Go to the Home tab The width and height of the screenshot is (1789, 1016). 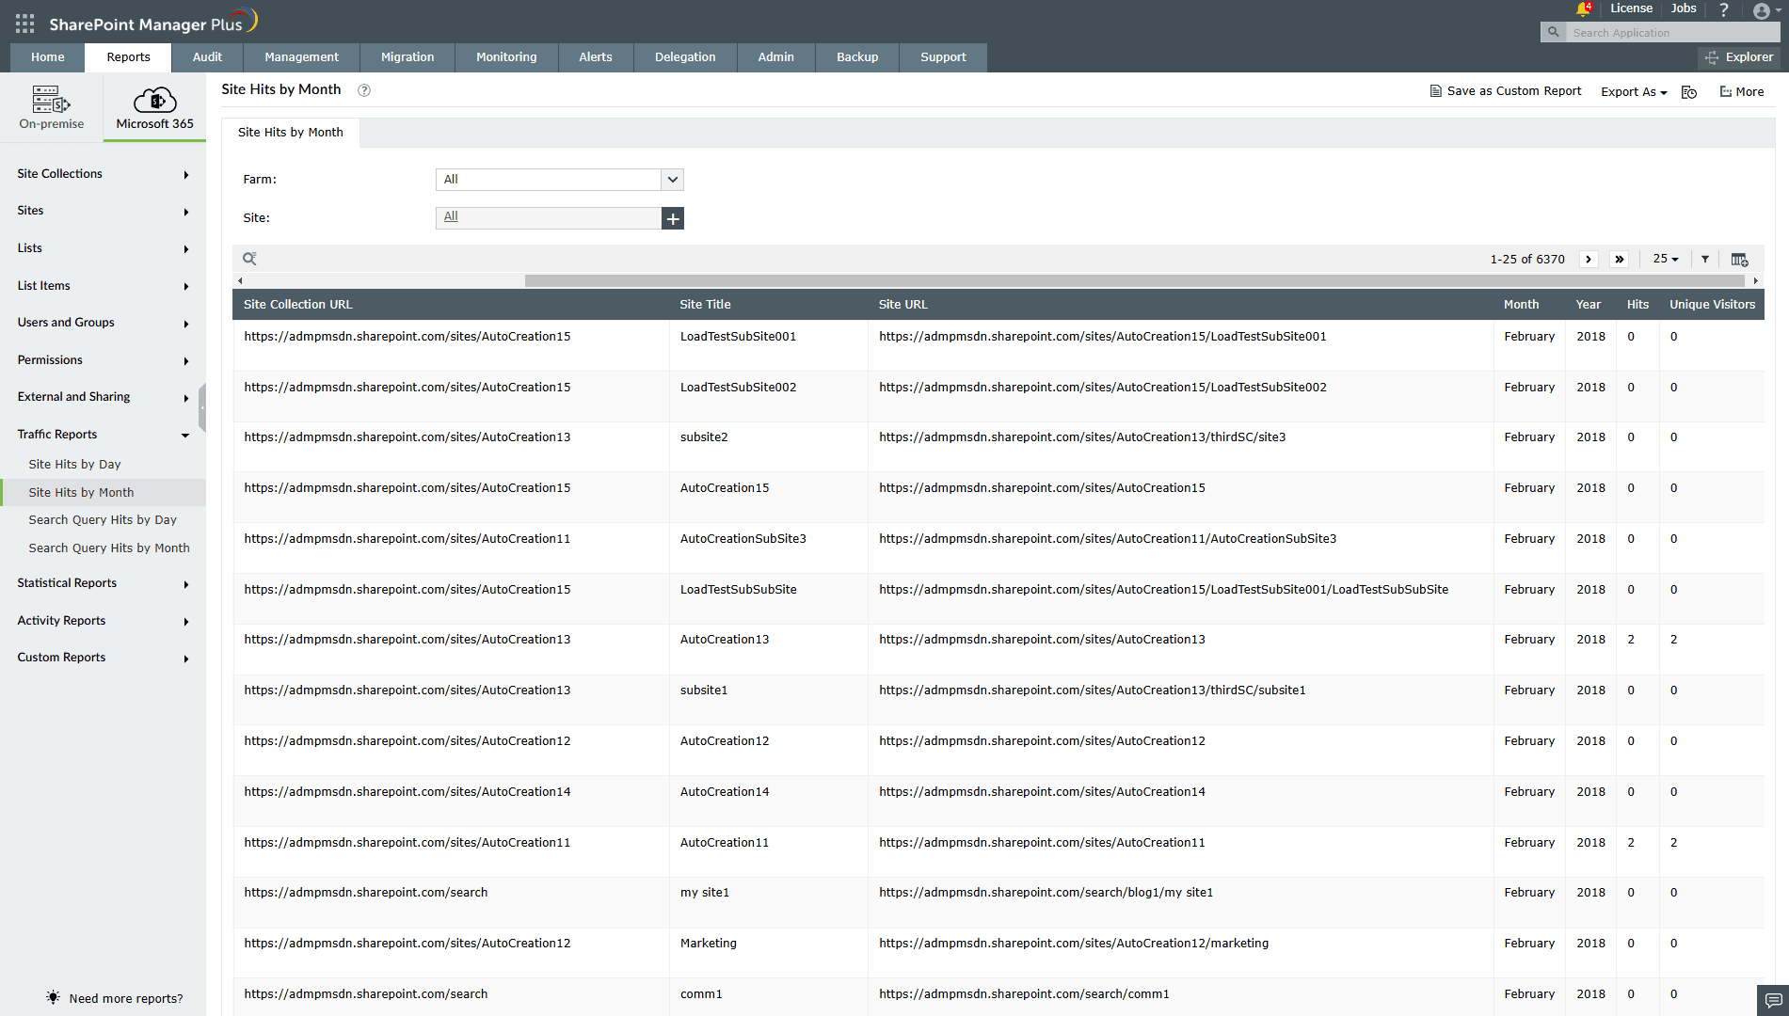47,57
